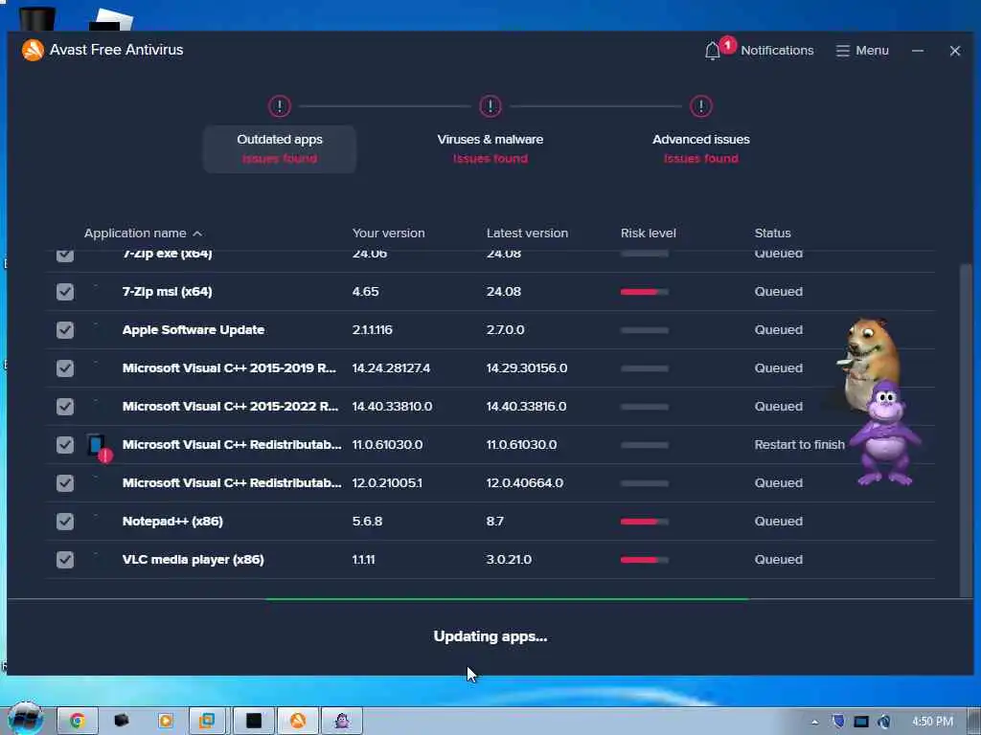Click the green update progress bar
The width and height of the screenshot is (981, 735).
507,599
